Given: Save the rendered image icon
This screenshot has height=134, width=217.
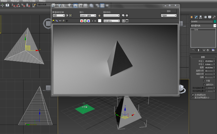Looking at the screenshot, I should (54, 21).
